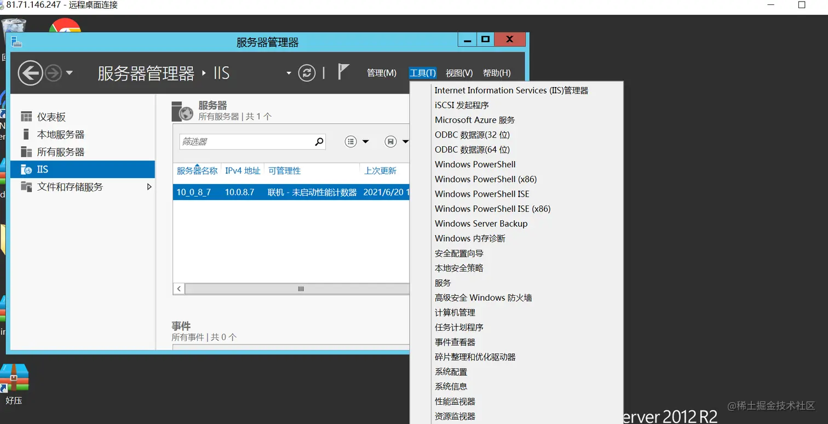Select Microsoft Azure 服务

(516, 120)
